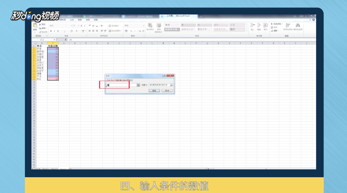Viewport: 347px width, 193px height.
Task: Click the 取消 (Cancel) button
Action: coord(167,91)
